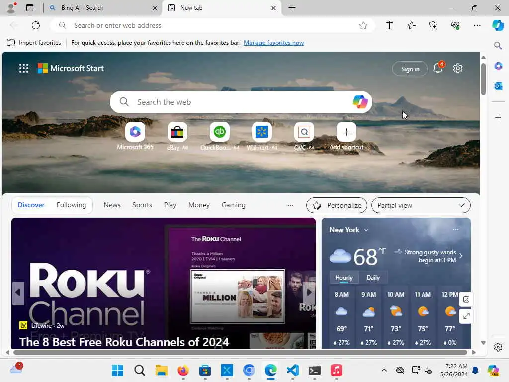Open the Money category tab

[x=199, y=205]
